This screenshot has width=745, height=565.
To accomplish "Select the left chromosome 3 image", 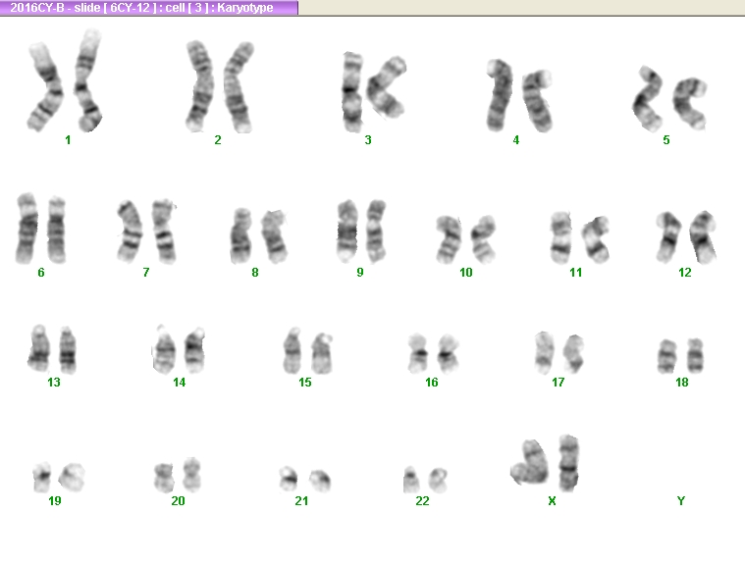I will click(352, 92).
